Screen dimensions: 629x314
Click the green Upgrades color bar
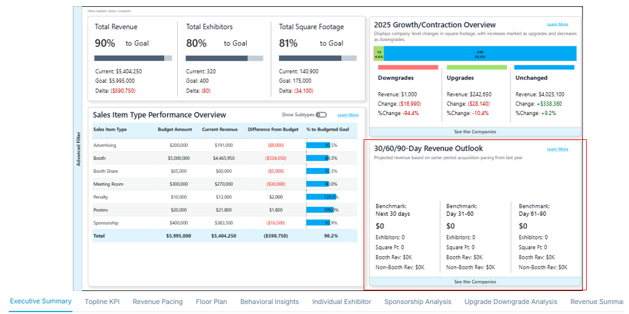[476, 67]
